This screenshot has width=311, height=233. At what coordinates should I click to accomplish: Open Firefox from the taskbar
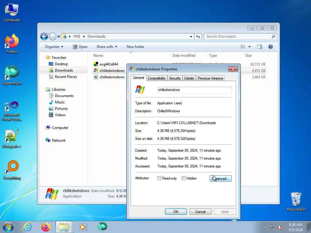point(46,227)
